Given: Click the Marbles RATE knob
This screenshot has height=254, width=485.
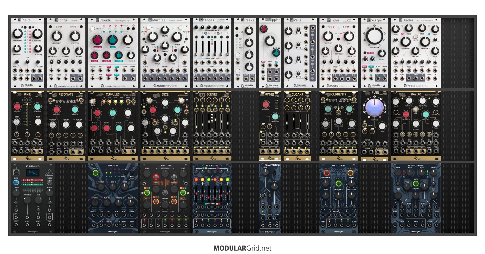Looking at the screenshot, I should (x=153, y=37).
